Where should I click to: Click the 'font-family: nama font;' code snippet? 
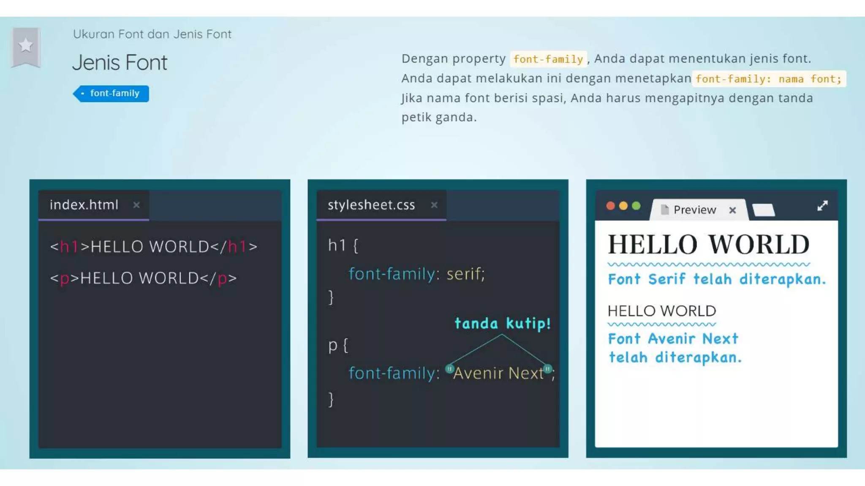click(768, 79)
